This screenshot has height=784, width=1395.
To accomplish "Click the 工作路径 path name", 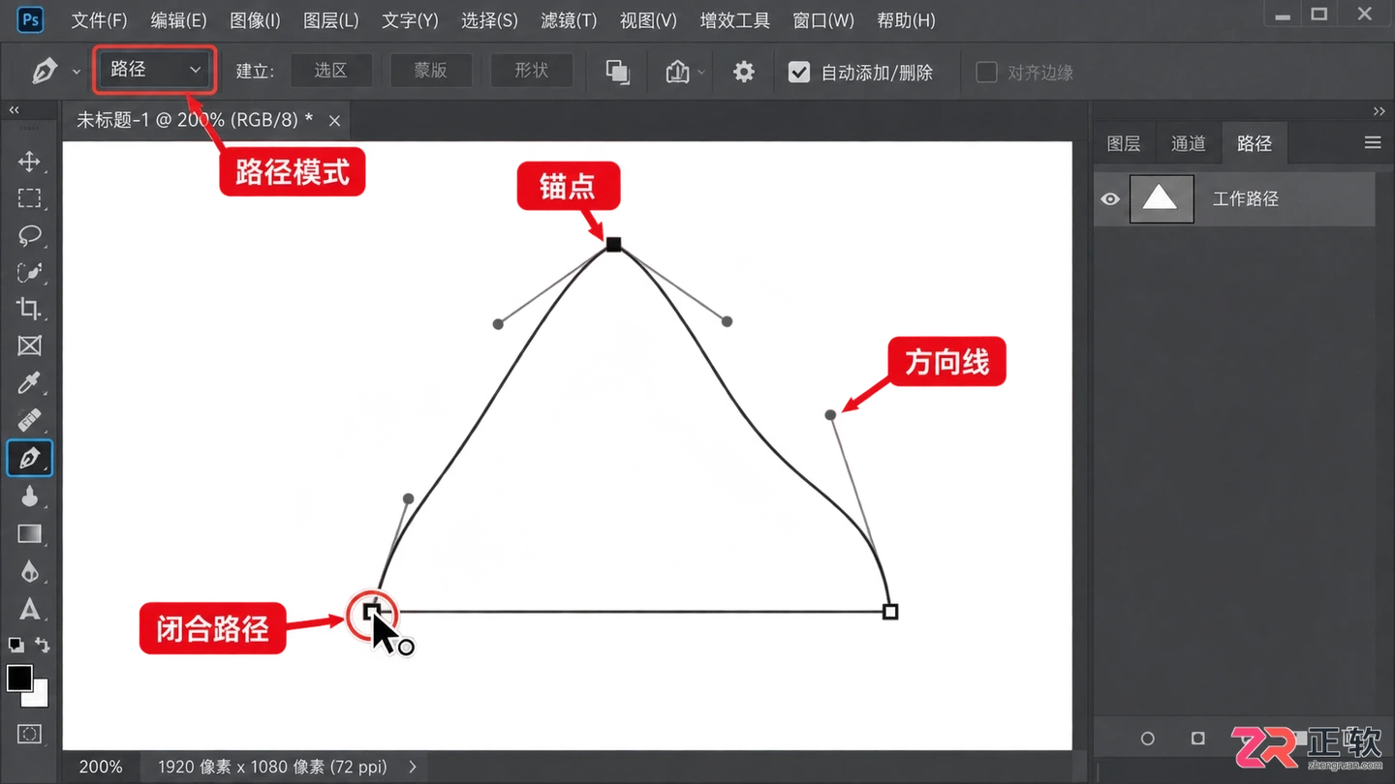I will (x=1246, y=198).
